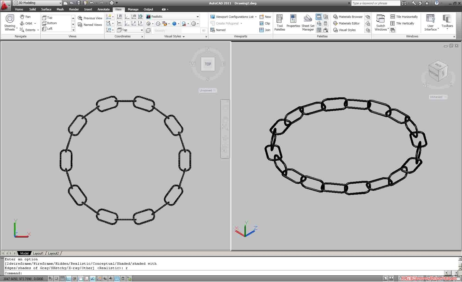The width and height of the screenshot is (462, 282).
Task: Switch to the Output ribbon tab
Action: (x=148, y=9)
